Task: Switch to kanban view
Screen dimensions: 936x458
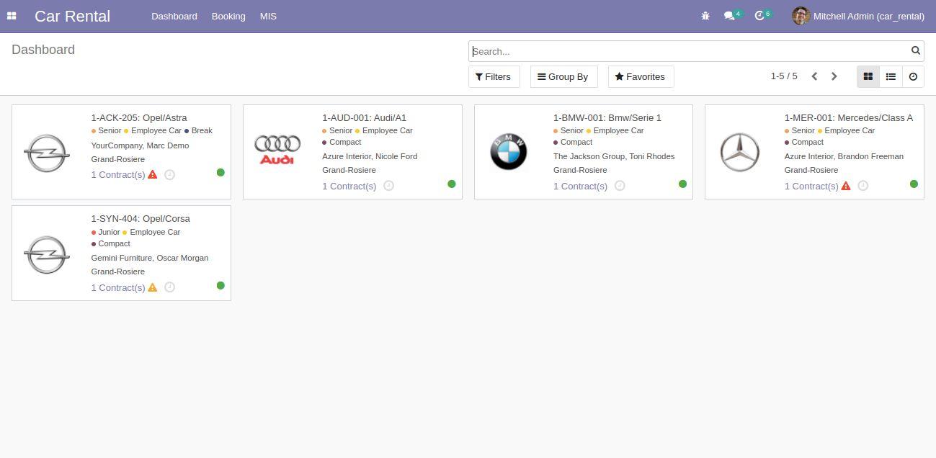Action: tap(868, 76)
